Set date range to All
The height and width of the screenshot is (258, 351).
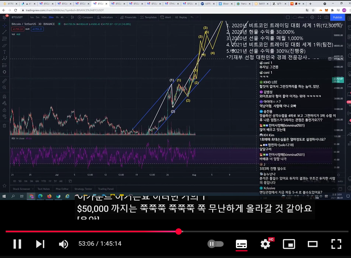[x=61, y=181]
